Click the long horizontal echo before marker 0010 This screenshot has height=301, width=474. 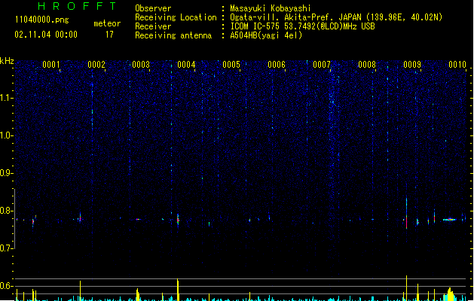pos(450,220)
